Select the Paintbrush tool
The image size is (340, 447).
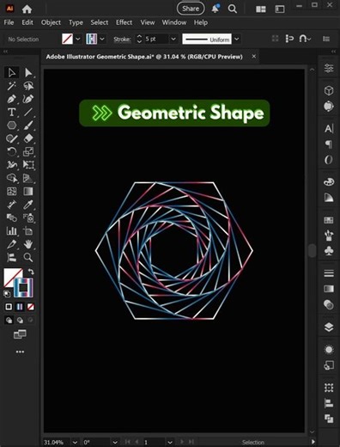point(28,126)
